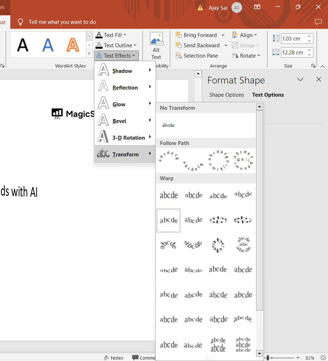
Task: Open Notes in the status bar
Action: 114,358
